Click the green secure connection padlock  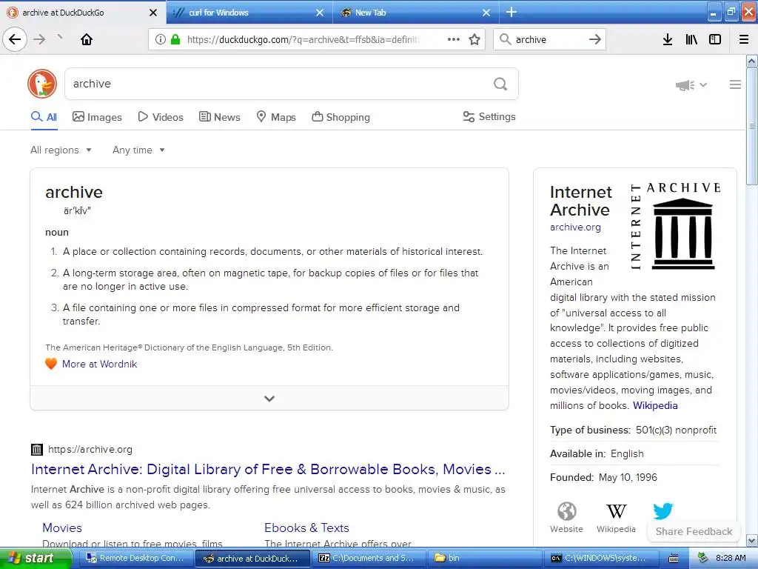[175, 40]
